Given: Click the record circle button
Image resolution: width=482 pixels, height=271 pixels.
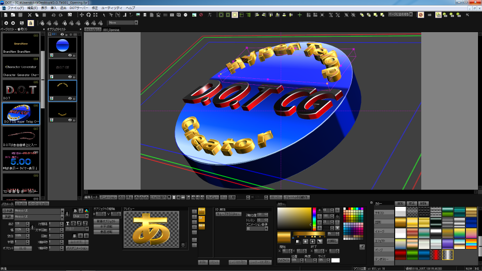Looking at the screenshot, I should [13, 23].
